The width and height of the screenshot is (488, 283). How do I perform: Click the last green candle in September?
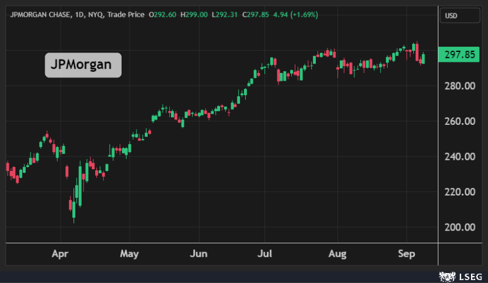click(x=423, y=58)
